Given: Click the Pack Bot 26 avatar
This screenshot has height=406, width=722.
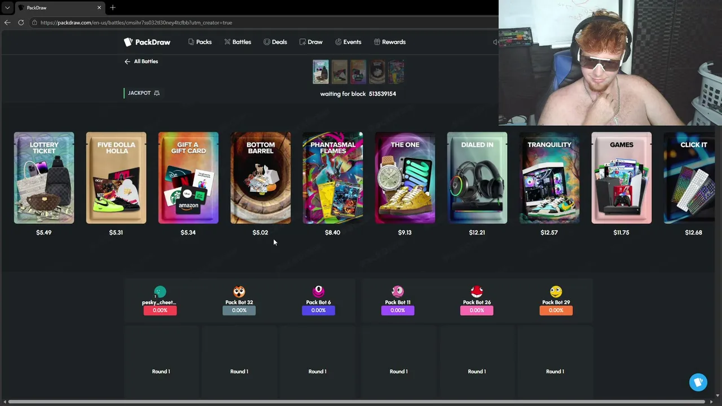Looking at the screenshot, I should tap(477, 292).
